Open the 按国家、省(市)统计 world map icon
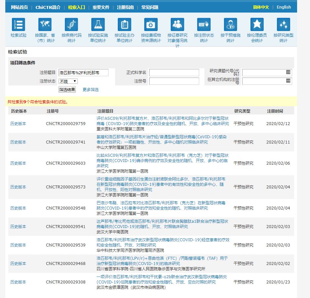Viewport: 310px width, 298px height. click(x=45, y=24)
